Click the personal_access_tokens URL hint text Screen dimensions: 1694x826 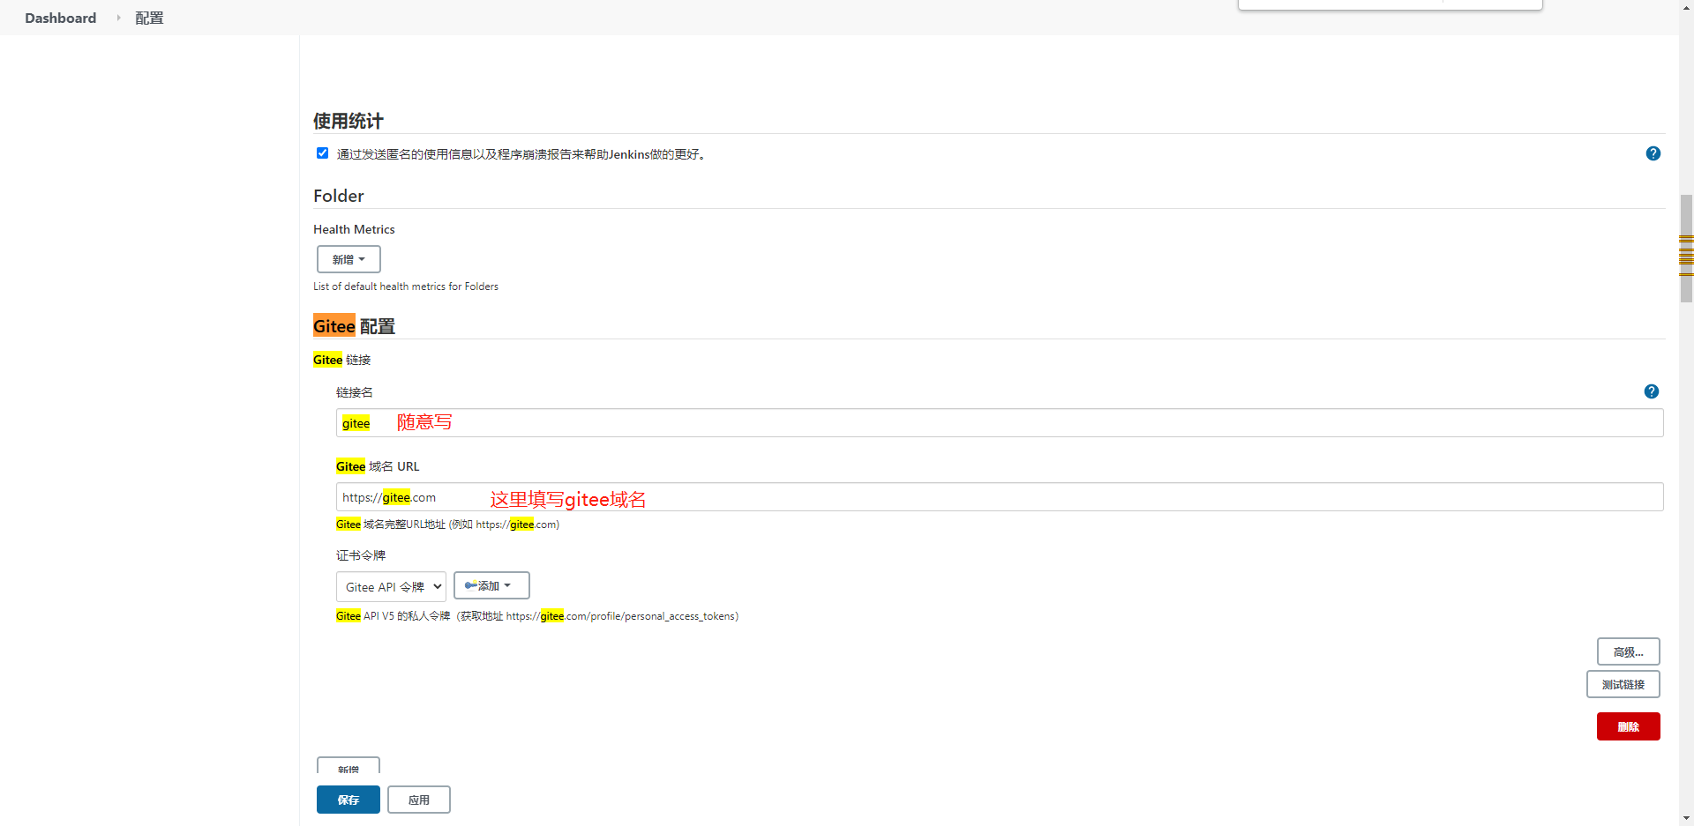(x=537, y=616)
